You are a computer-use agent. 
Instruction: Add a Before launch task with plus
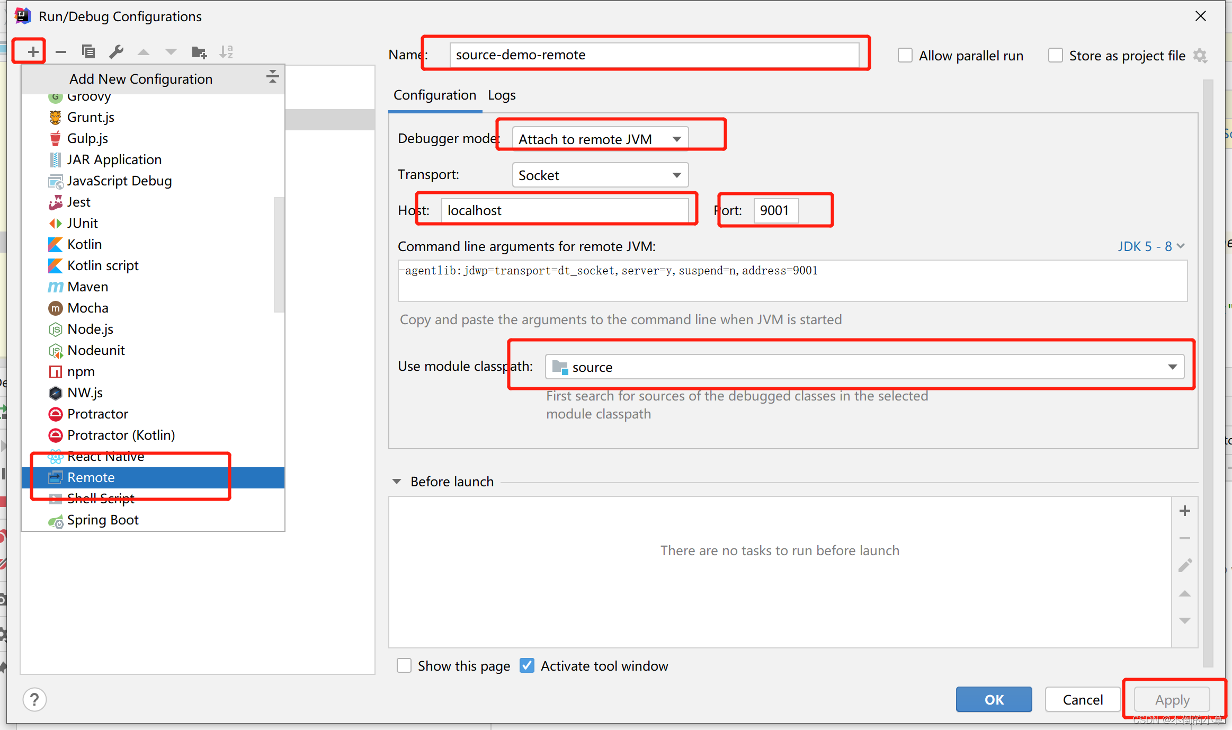(1185, 511)
